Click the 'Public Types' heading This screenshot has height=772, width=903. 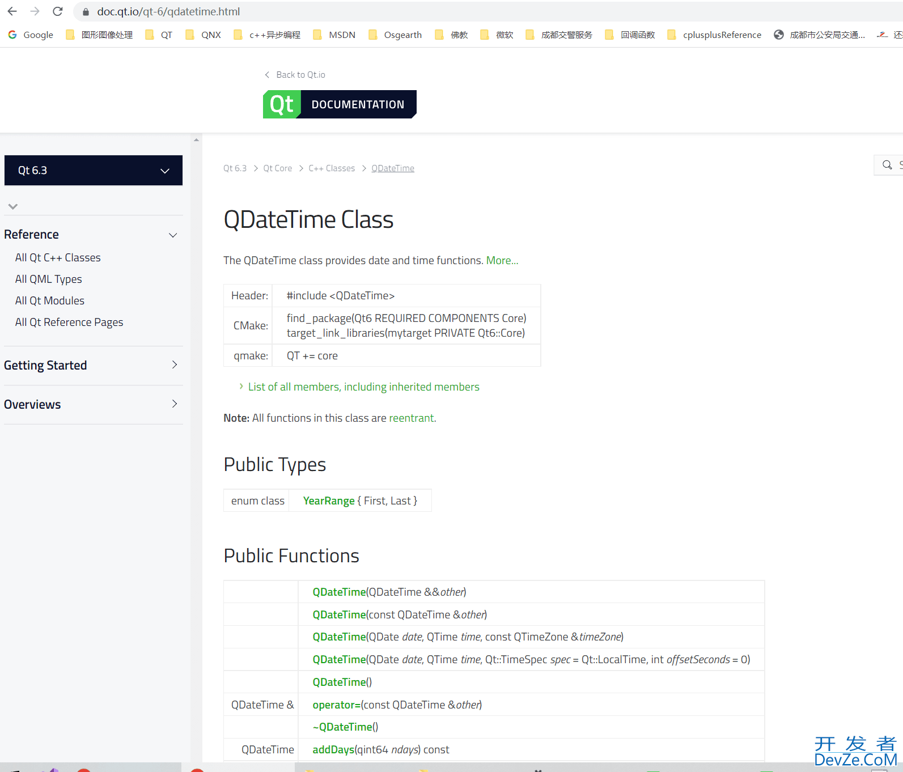pos(275,464)
